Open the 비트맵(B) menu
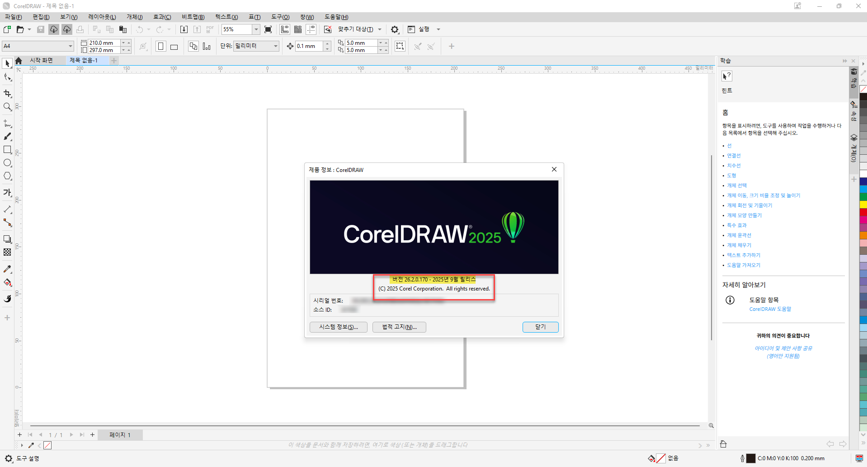Image resolution: width=867 pixels, height=467 pixels. (x=193, y=17)
